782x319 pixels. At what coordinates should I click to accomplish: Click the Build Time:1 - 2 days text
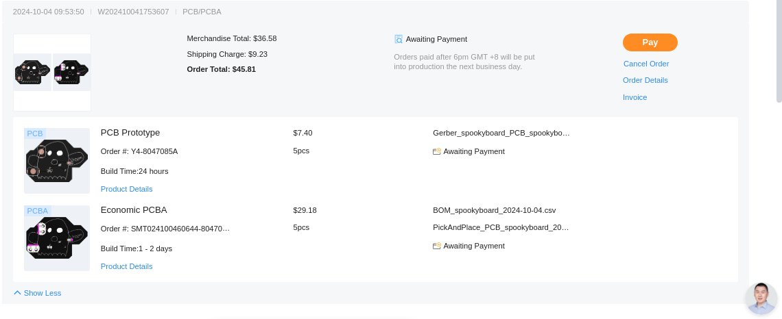136,248
